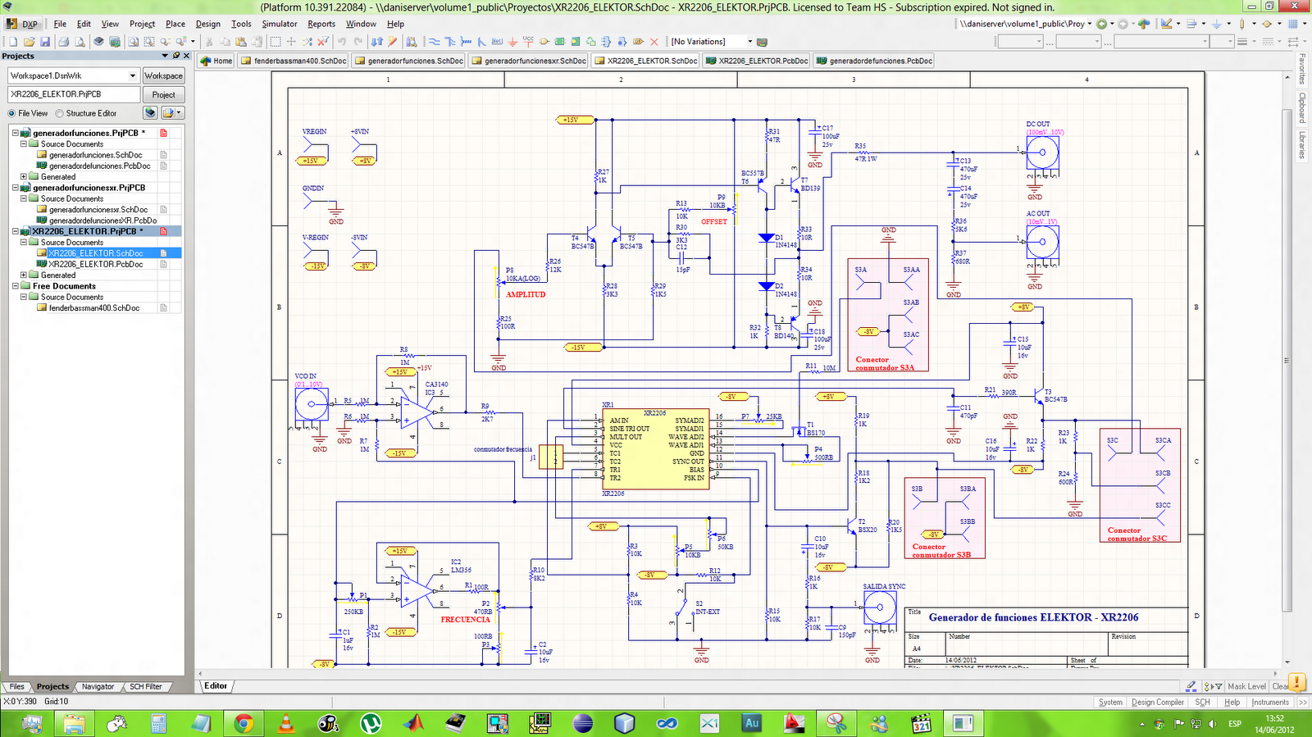Select fenderbassman400.SchDoc in Free Documents
The height and width of the screenshot is (737, 1312).
(94, 307)
